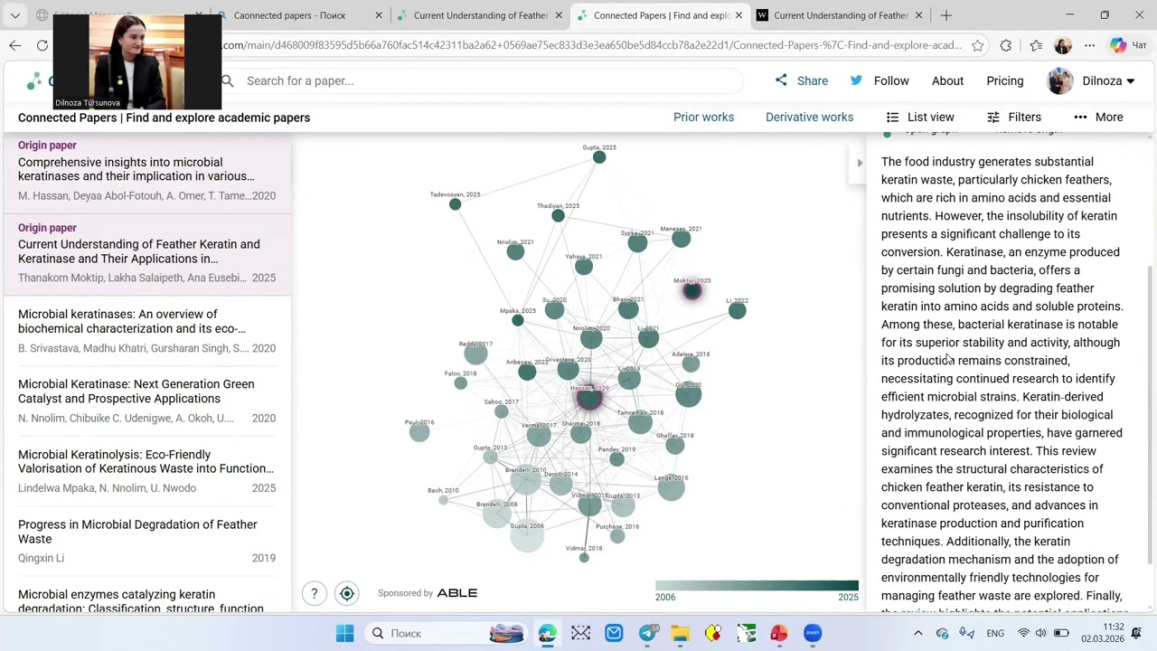Viewport: 1157px width, 651px height.
Task: Switch to List view
Action: [x=920, y=117]
